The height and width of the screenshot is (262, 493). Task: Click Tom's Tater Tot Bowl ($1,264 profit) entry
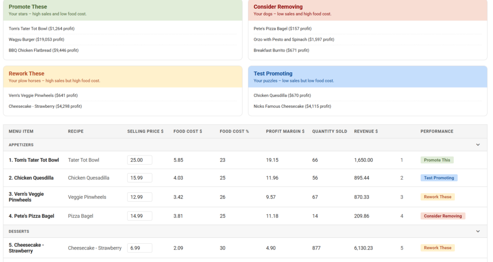pos(41,28)
